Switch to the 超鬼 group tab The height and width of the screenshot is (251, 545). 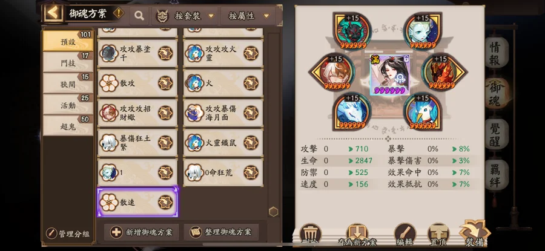pyautogui.click(x=68, y=126)
